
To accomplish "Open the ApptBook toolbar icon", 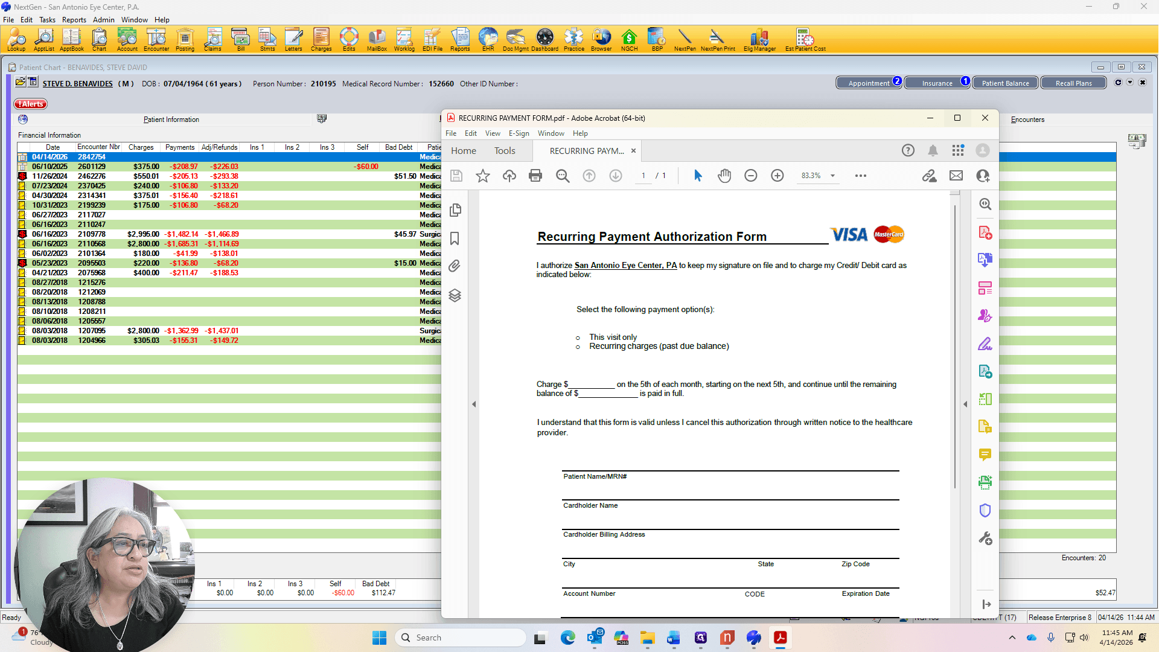I will (71, 39).
